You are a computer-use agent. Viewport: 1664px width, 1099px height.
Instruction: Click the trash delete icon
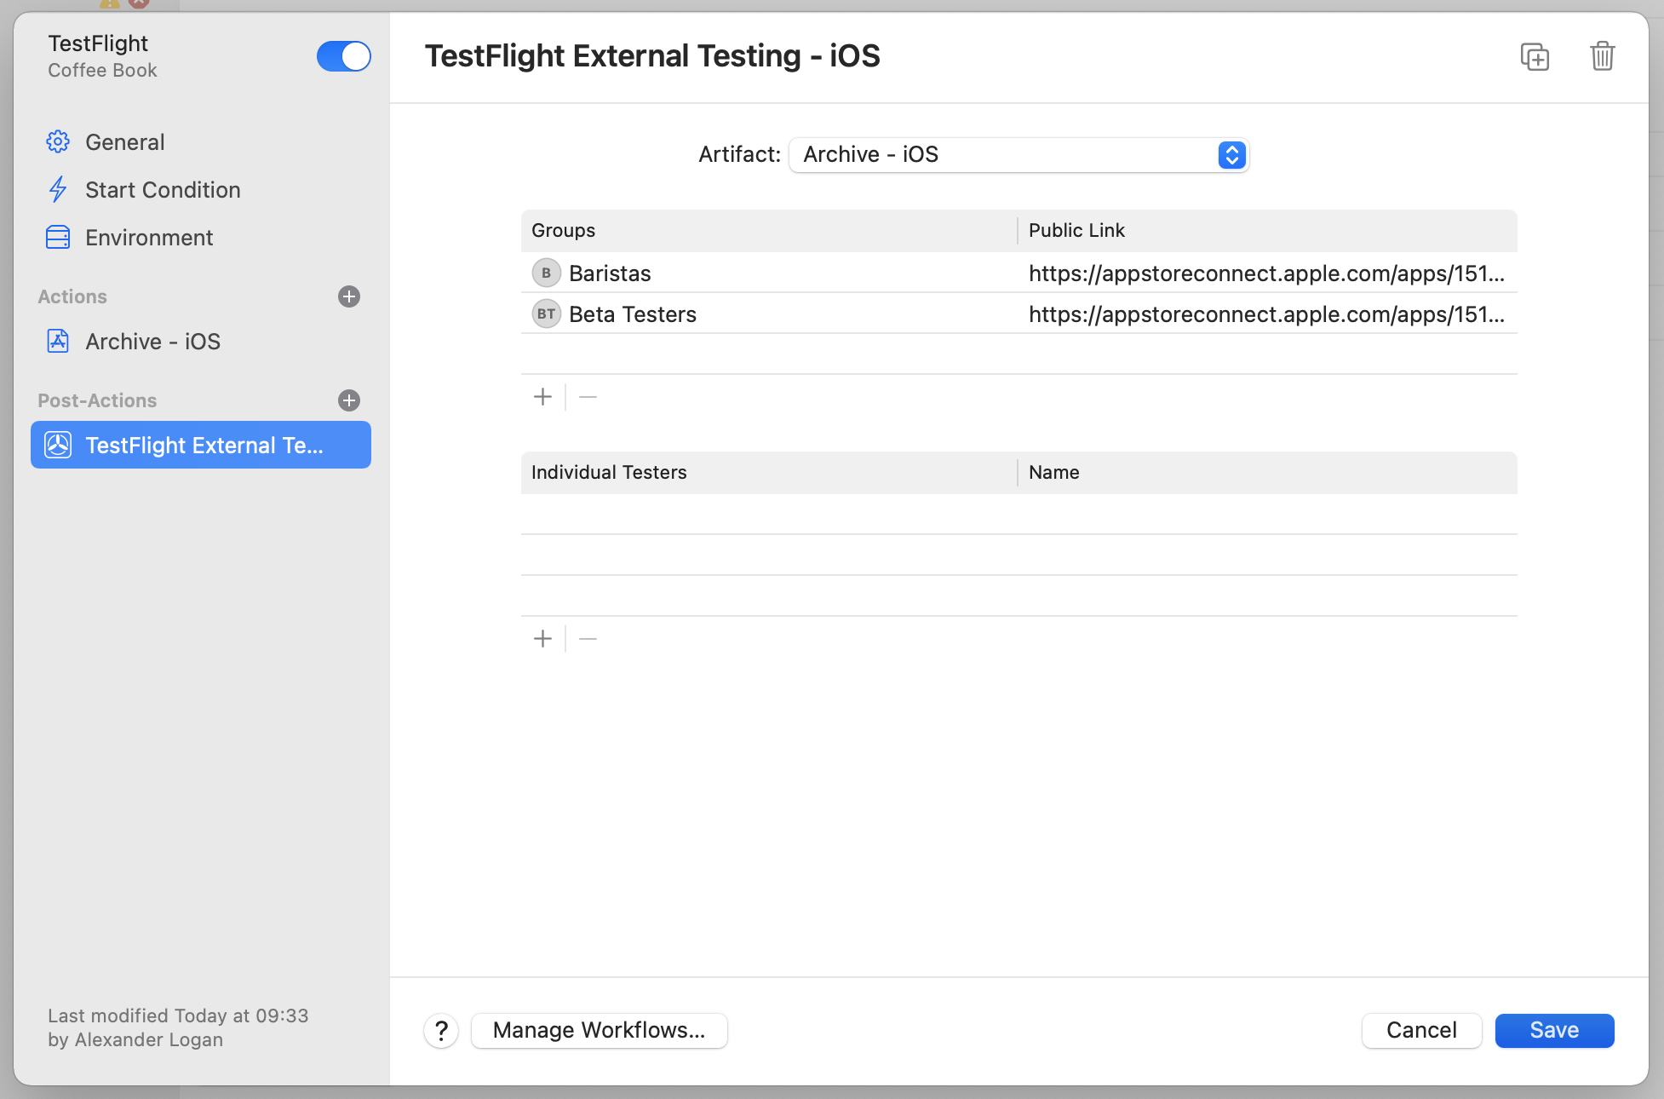[x=1602, y=57]
